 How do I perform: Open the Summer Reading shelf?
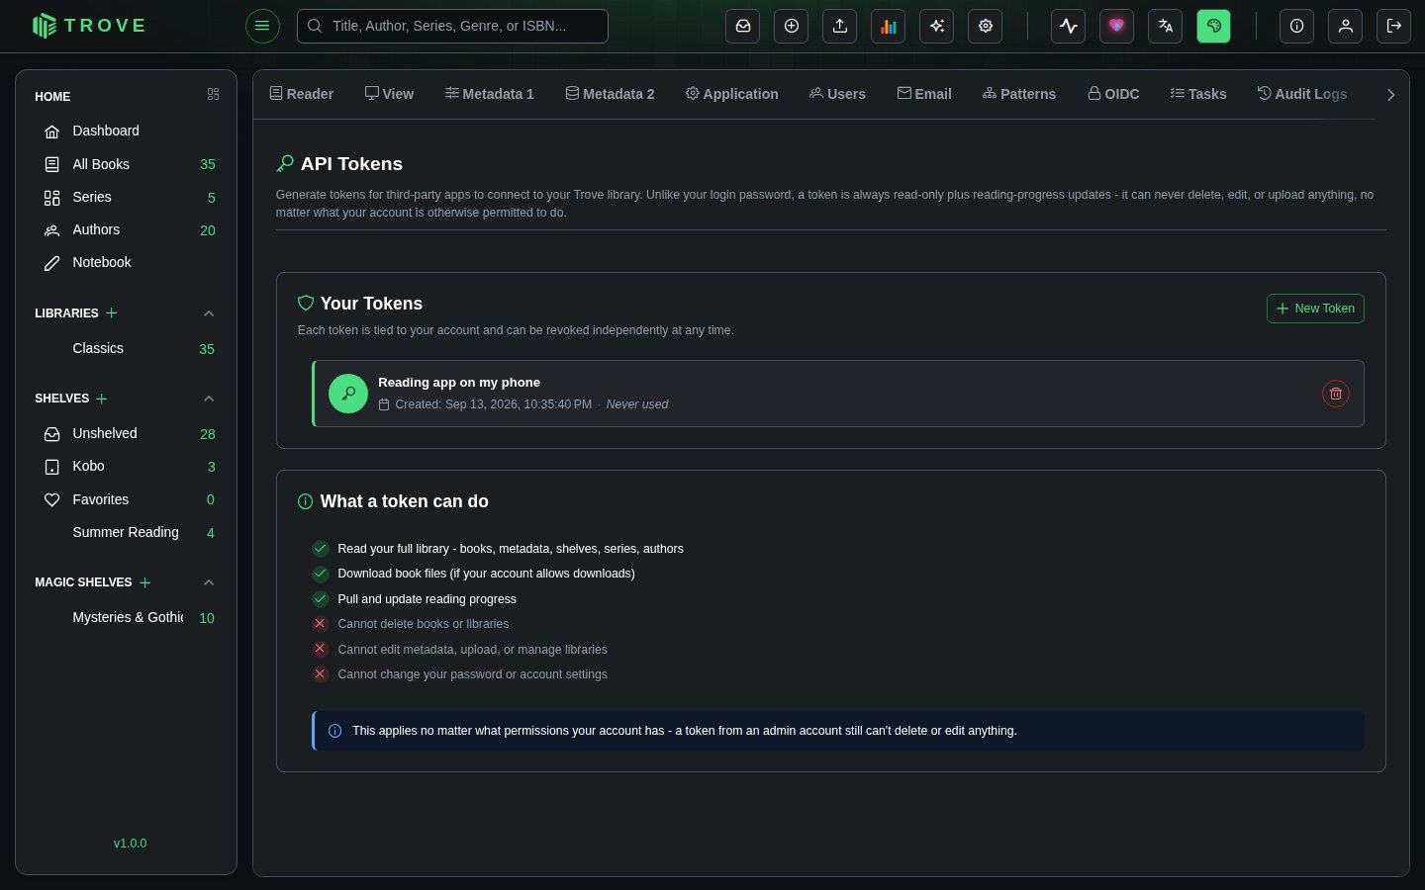pos(127,532)
